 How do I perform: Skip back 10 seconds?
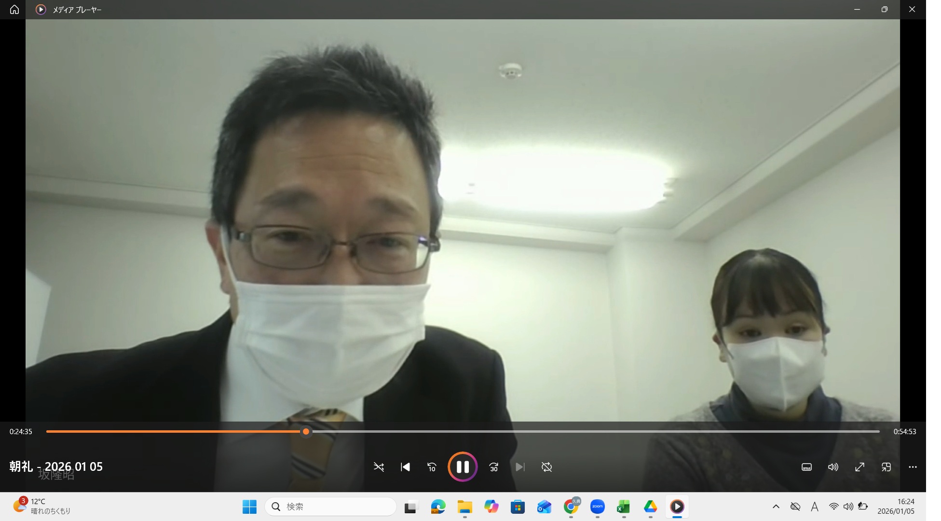pos(432,467)
